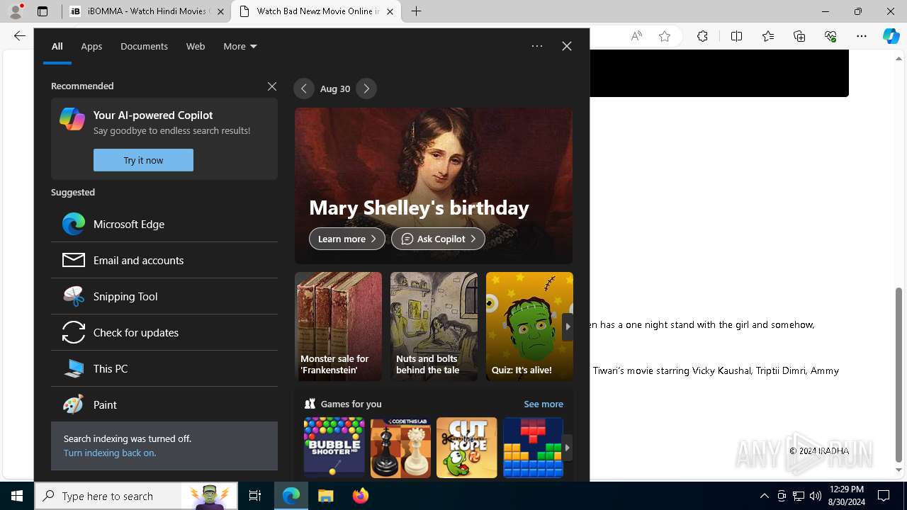Expand the More filter dropdown
Viewport: 907px width, 510px height.
pyautogui.click(x=240, y=46)
